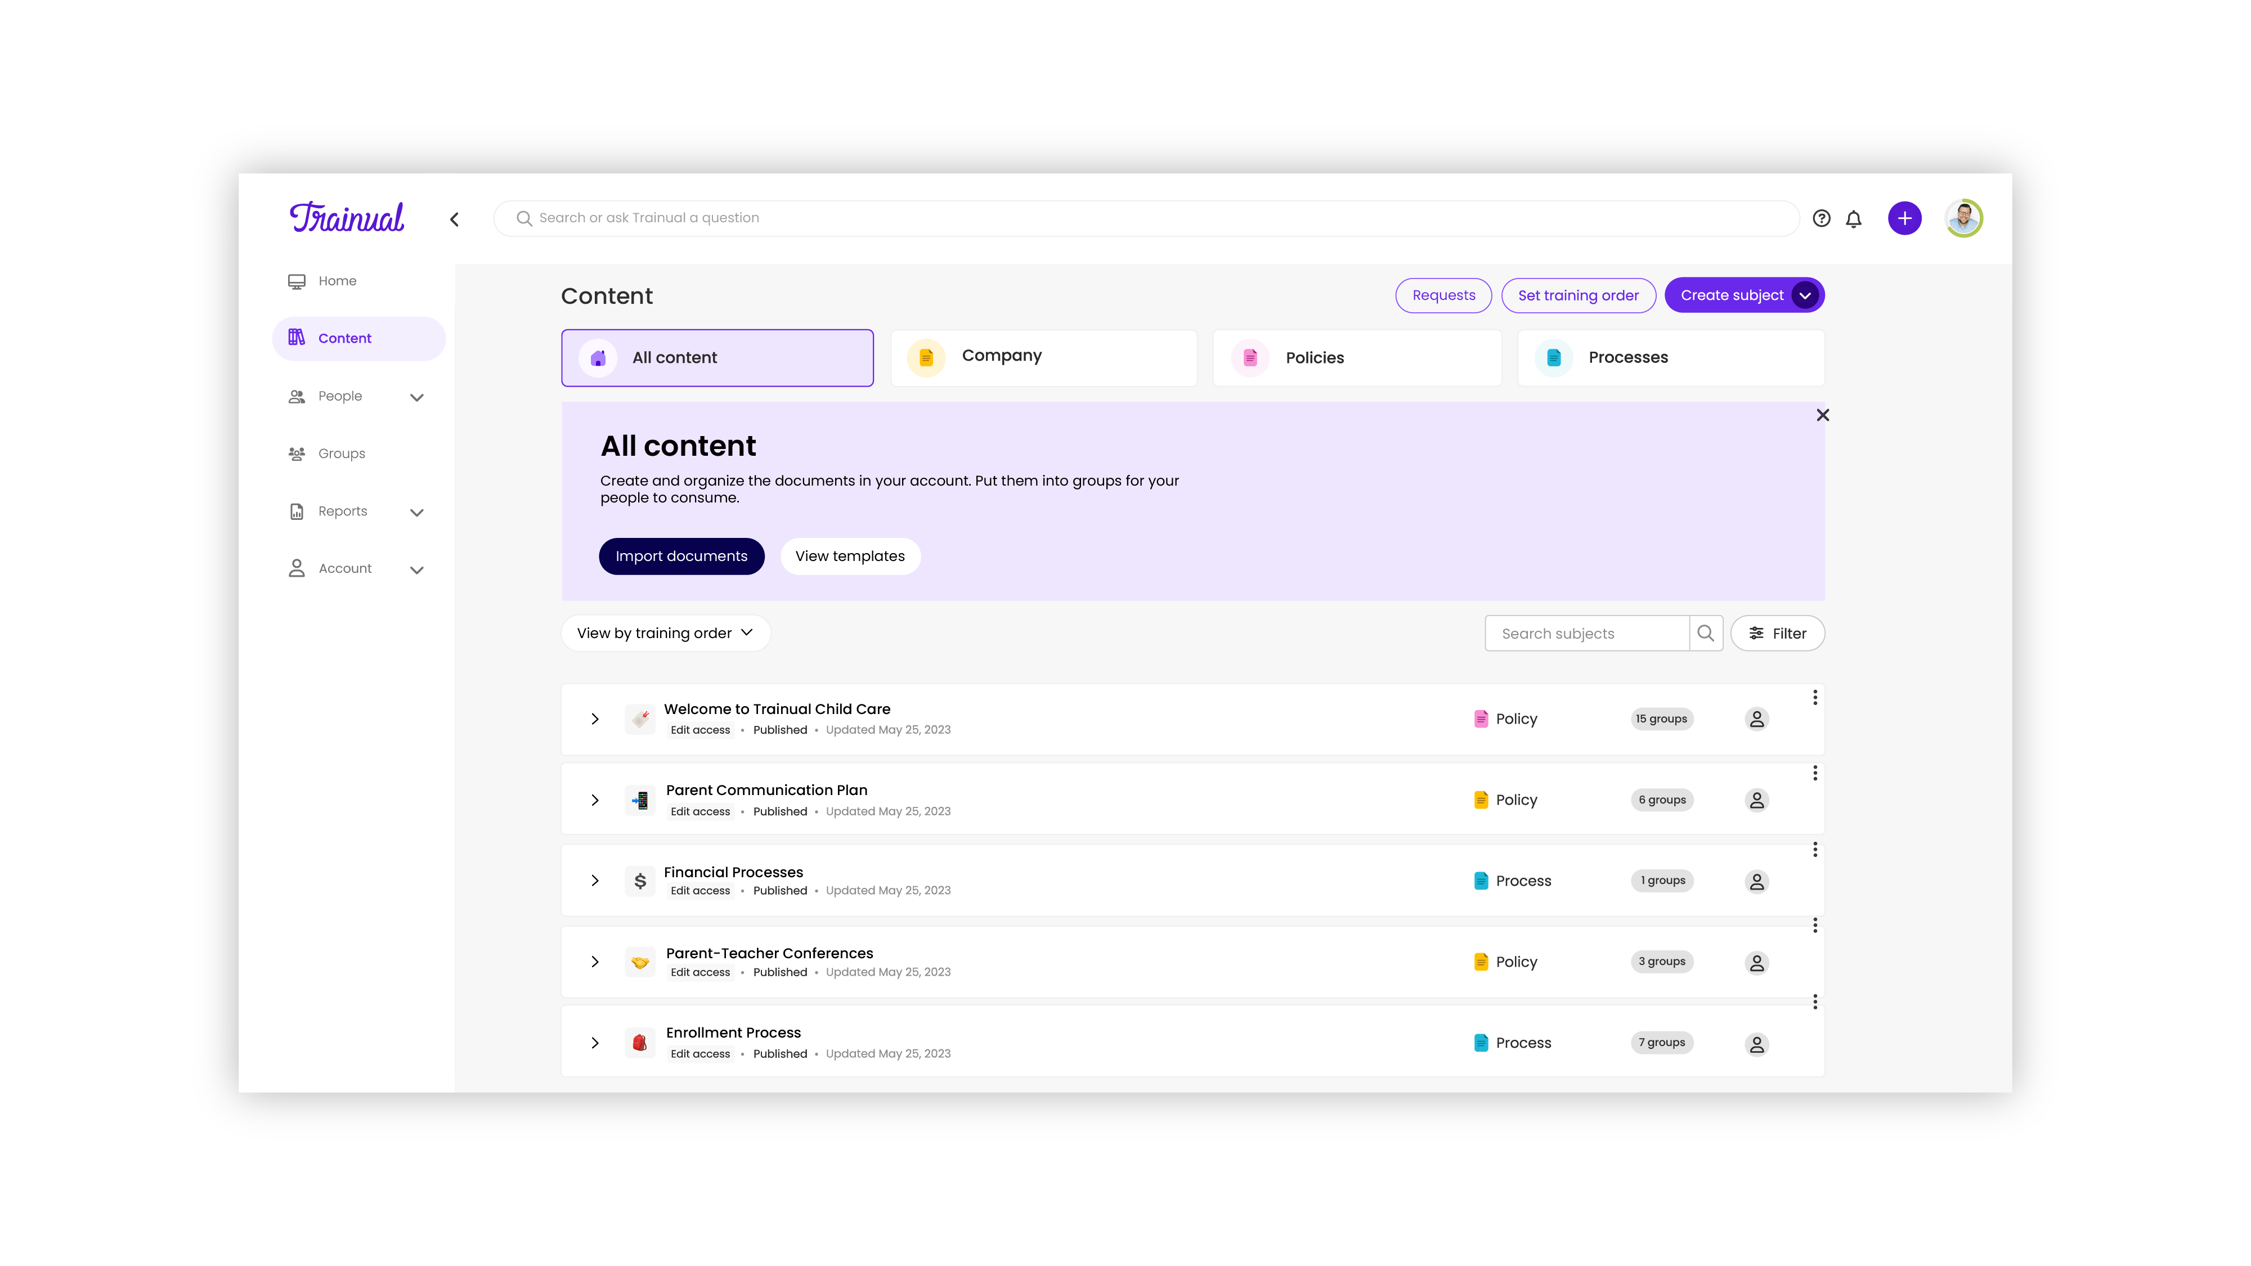
Task: Close the All content banner
Action: click(1822, 415)
